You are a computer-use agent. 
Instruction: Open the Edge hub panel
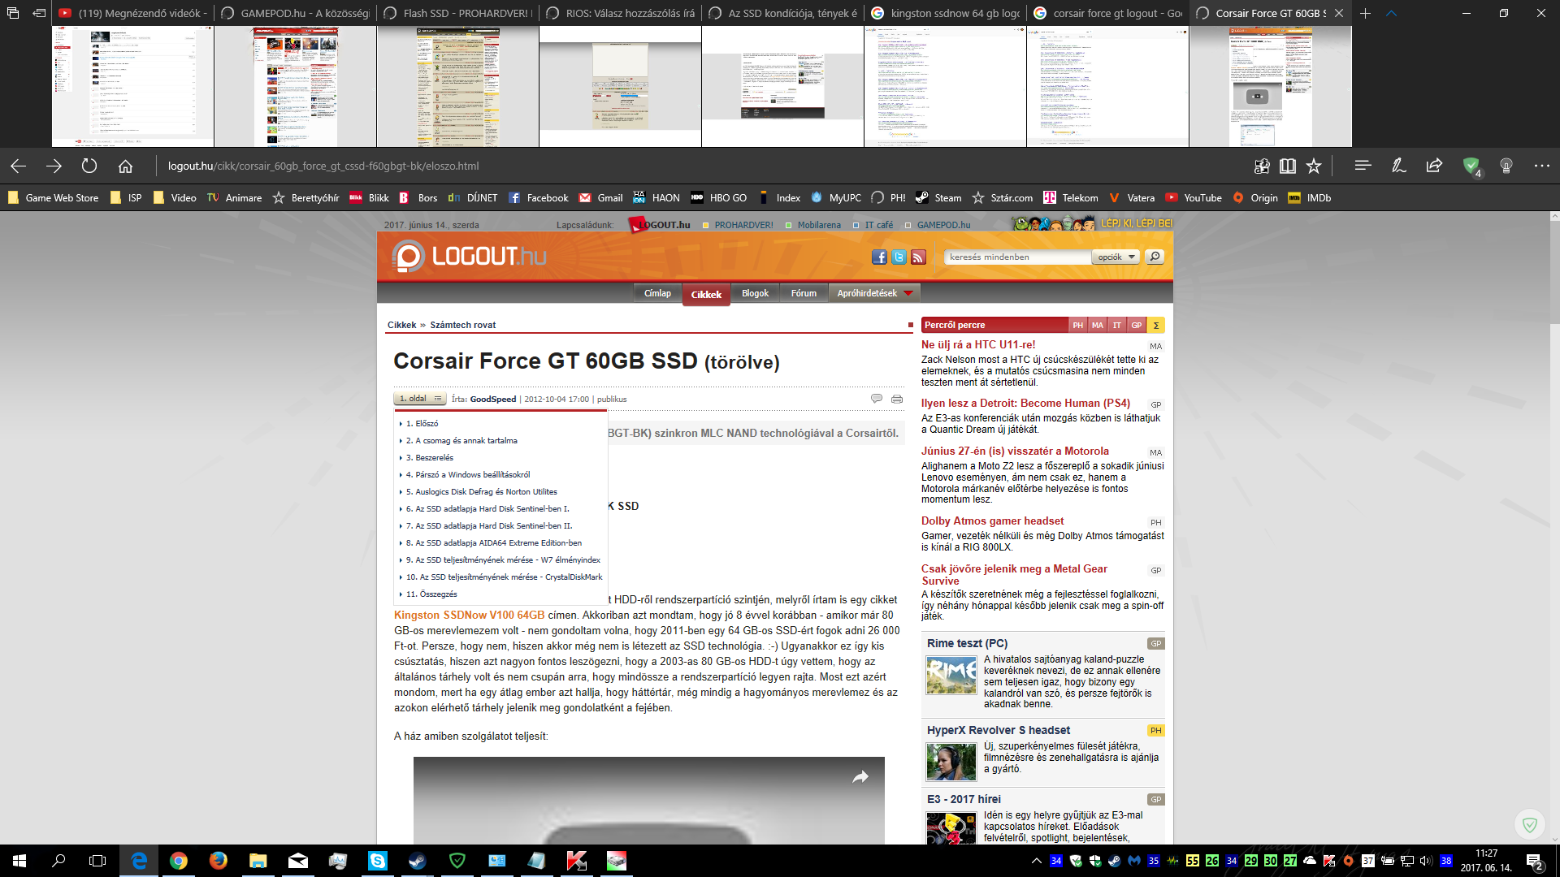[1363, 166]
